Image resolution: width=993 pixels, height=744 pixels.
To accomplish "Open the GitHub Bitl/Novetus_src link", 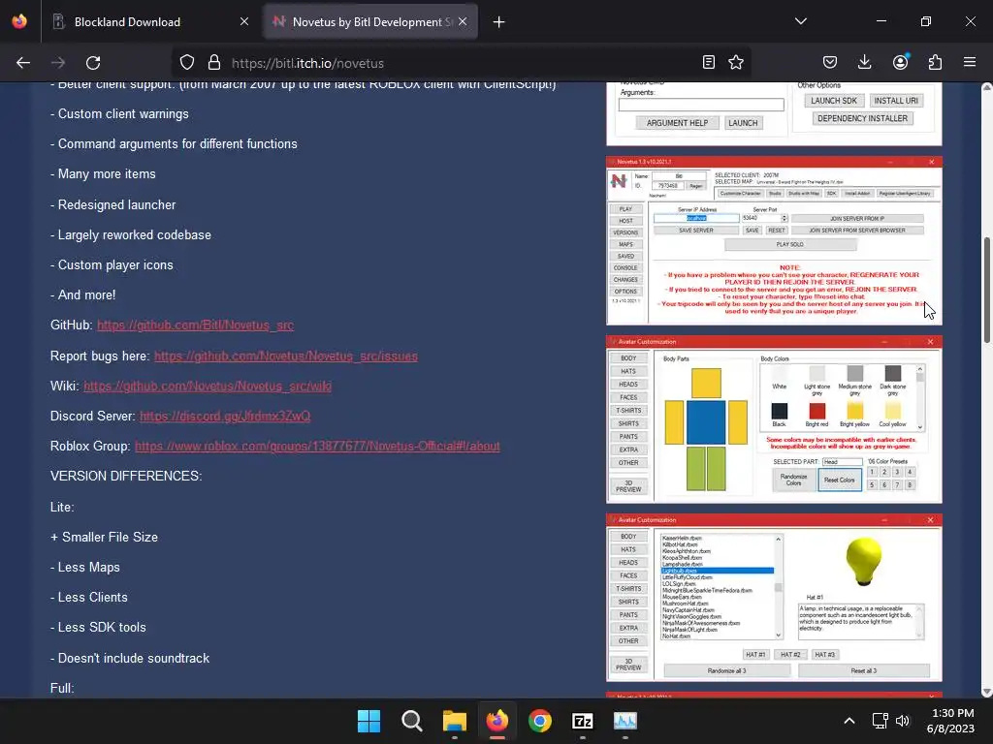I will (x=195, y=325).
